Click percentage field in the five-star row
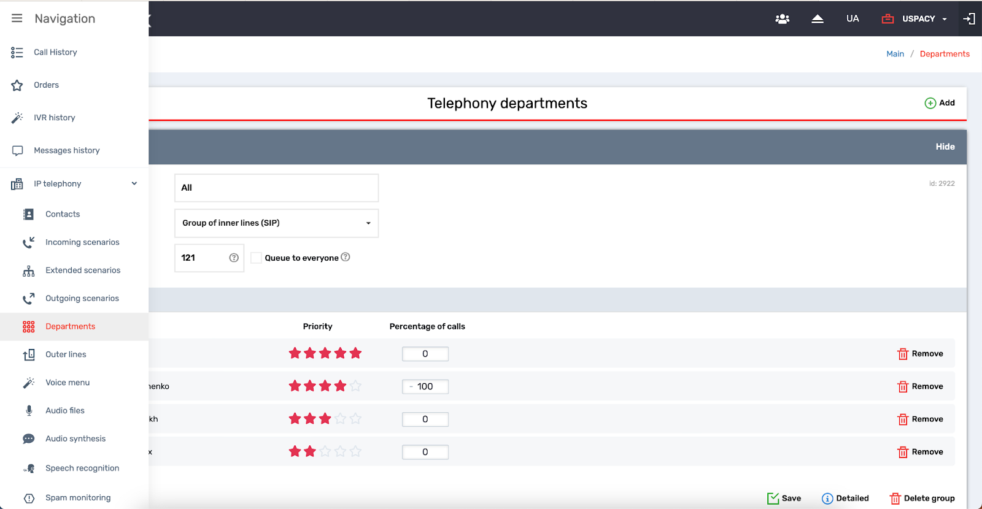Image resolution: width=982 pixels, height=509 pixels. coord(425,354)
